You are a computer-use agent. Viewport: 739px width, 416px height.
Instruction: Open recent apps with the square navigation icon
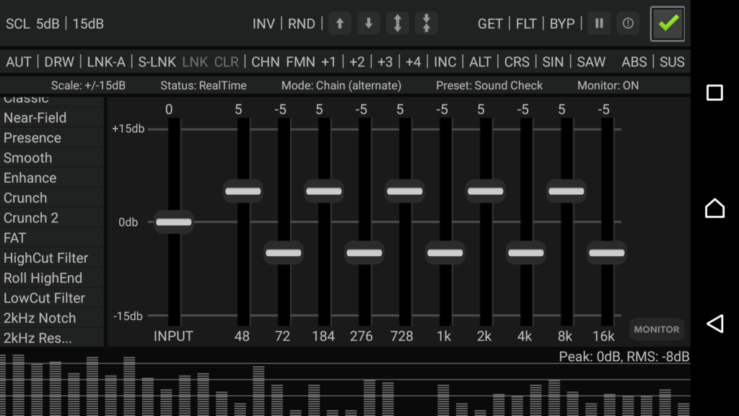pos(714,92)
